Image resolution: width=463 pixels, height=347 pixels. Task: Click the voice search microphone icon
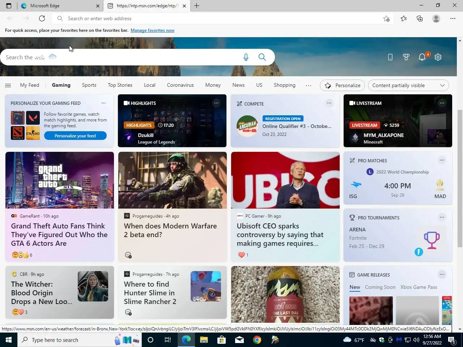point(246,57)
